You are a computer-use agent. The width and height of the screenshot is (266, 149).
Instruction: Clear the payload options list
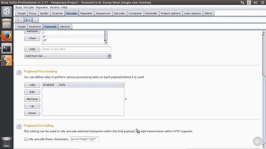tap(32, 38)
